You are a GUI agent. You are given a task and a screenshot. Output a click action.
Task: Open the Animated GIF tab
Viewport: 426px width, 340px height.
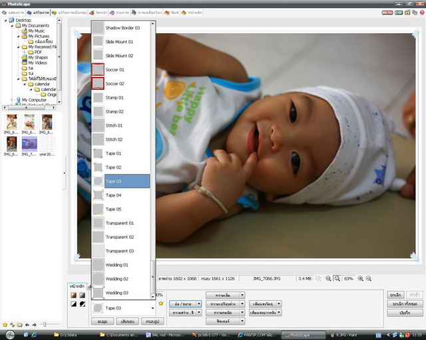coord(146,13)
